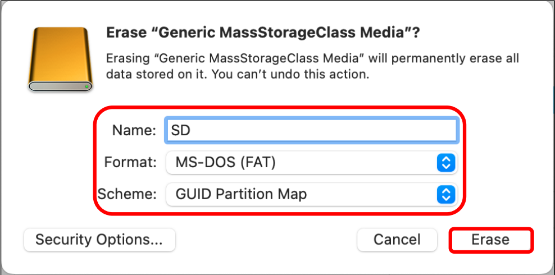The image size is (555, 275).
Task: Cancel the erase dialog
Action: point(397,240)
